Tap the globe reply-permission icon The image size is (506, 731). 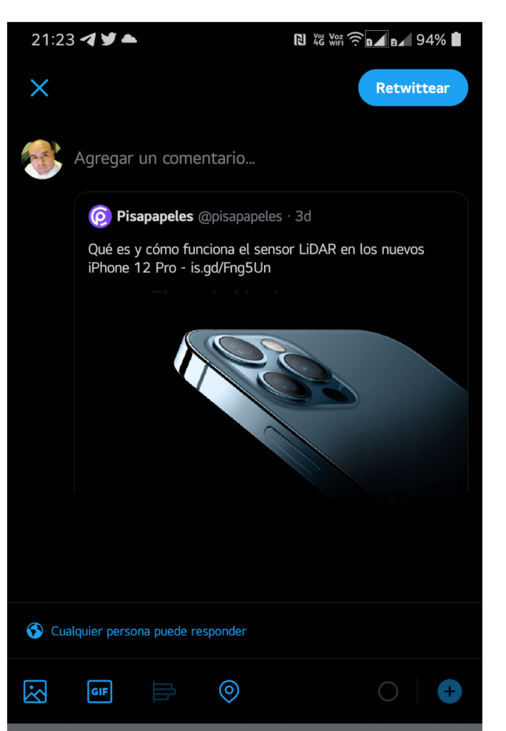tap(35, 631)
